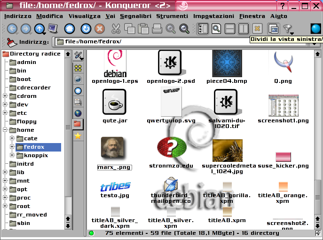Image resolution: width=323 pixels, height=240 pixels.
Task: Select the screenshot1.png thumbnail
Action: [x=284, y=106]
